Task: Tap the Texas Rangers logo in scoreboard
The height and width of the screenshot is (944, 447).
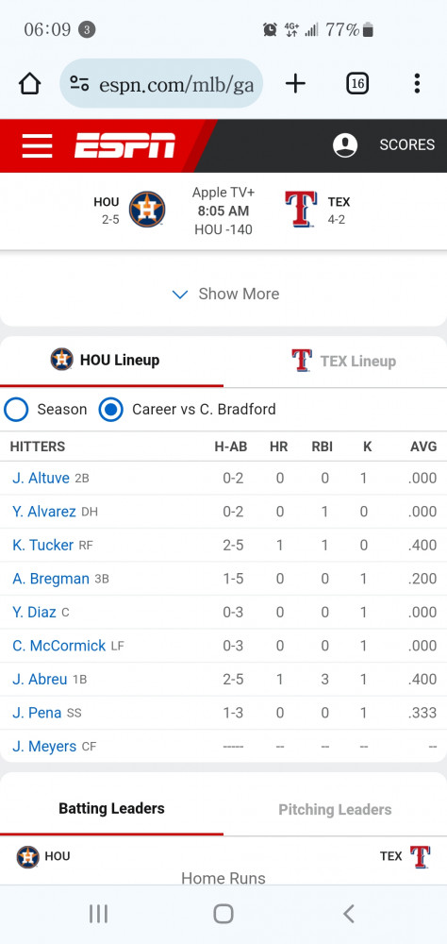Action: (301, 210)
